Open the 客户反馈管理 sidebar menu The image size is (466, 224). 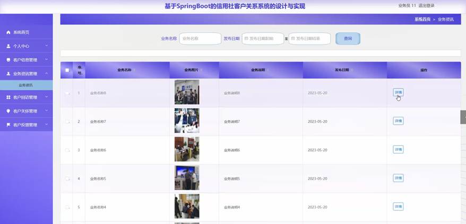[x=27, y=125]
